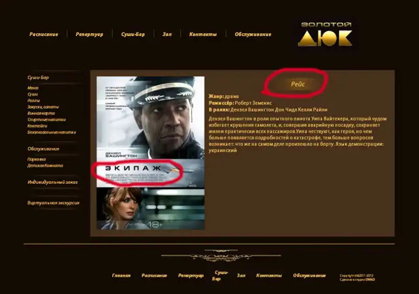
Task: Open Контакты in the top navigation
Action: (203, 34)
